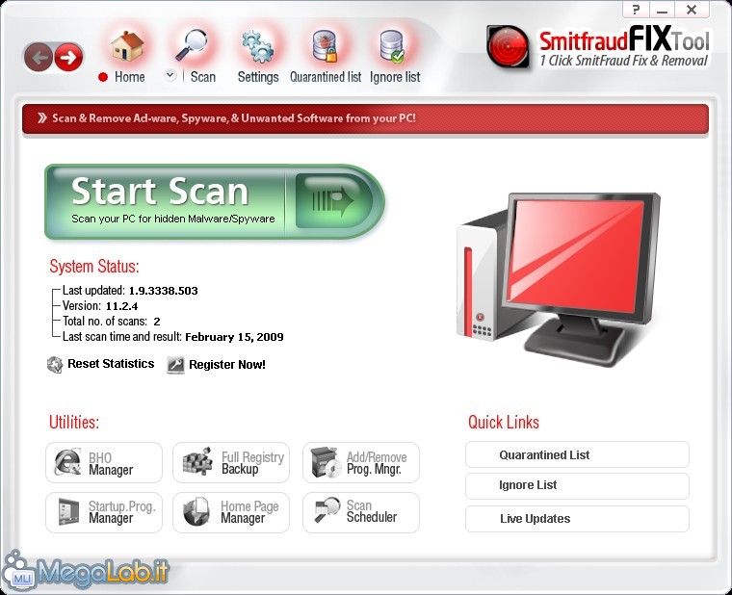Click the BHO Manager Internet Explorer icon
Image resolution: width=732 pixels, height=595 pixels.
(67, 462)
